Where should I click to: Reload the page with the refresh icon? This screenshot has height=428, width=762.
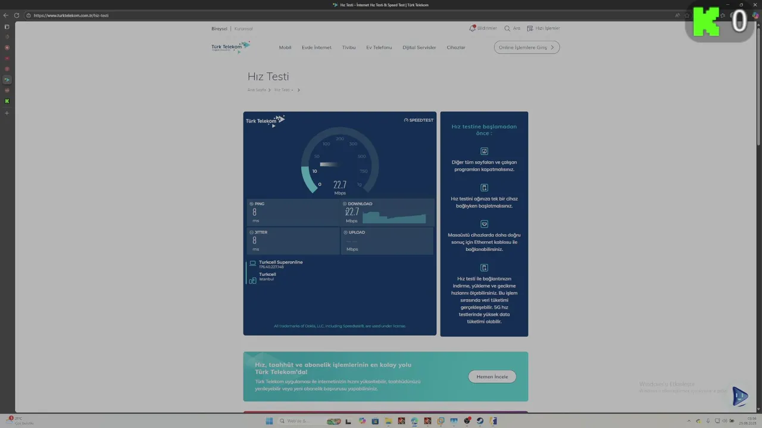tap(17, 15)
